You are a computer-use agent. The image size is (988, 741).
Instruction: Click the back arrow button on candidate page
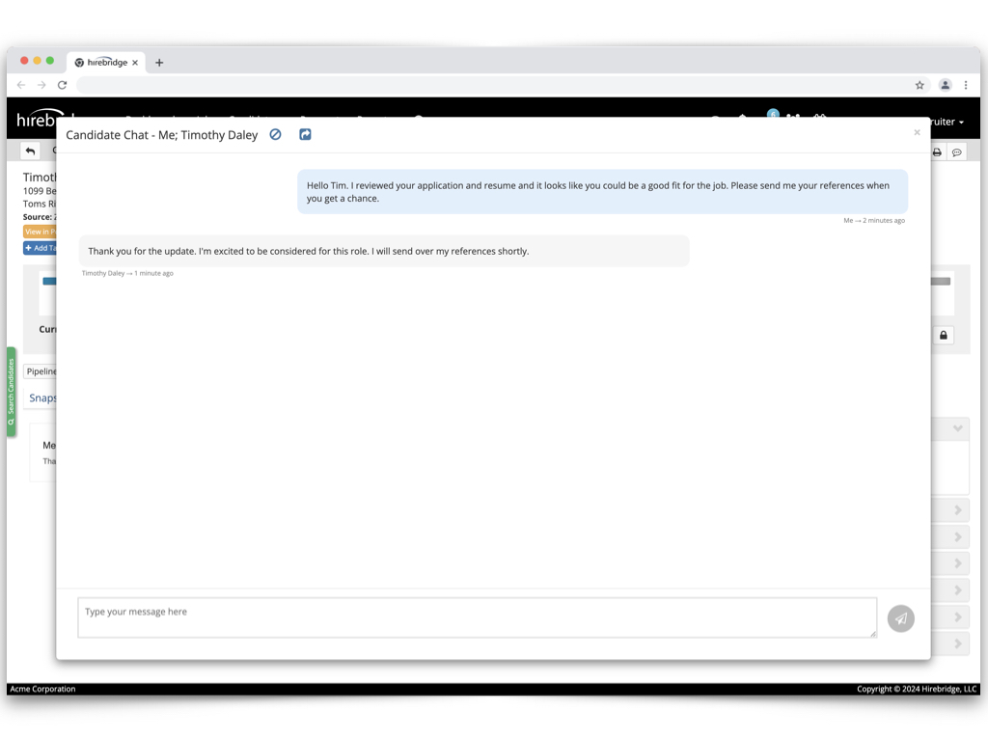coord(31,151)
